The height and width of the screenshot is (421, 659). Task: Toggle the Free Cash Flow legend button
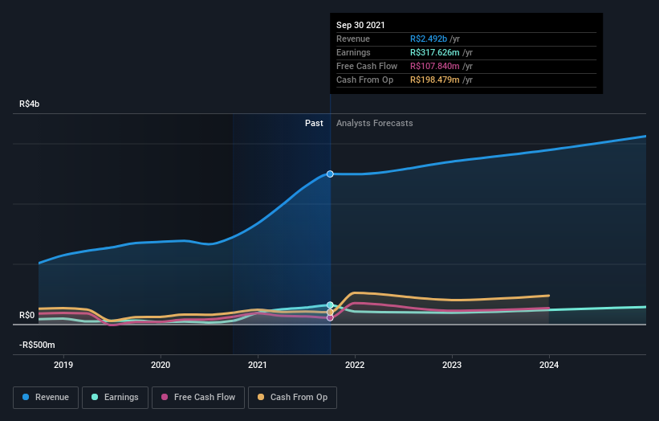[198, 398]
